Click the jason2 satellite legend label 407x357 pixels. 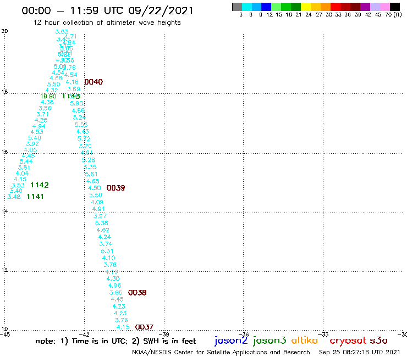point(231,341)
